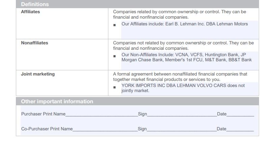Click the Joint marketing term label

coord(38,74)
